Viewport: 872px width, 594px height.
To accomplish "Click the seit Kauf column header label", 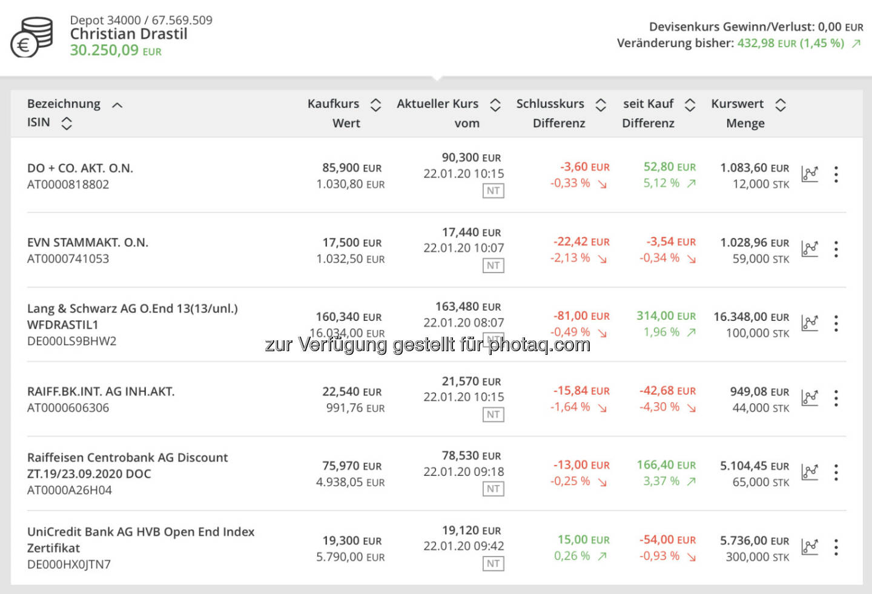I will [x=648, y=104].
